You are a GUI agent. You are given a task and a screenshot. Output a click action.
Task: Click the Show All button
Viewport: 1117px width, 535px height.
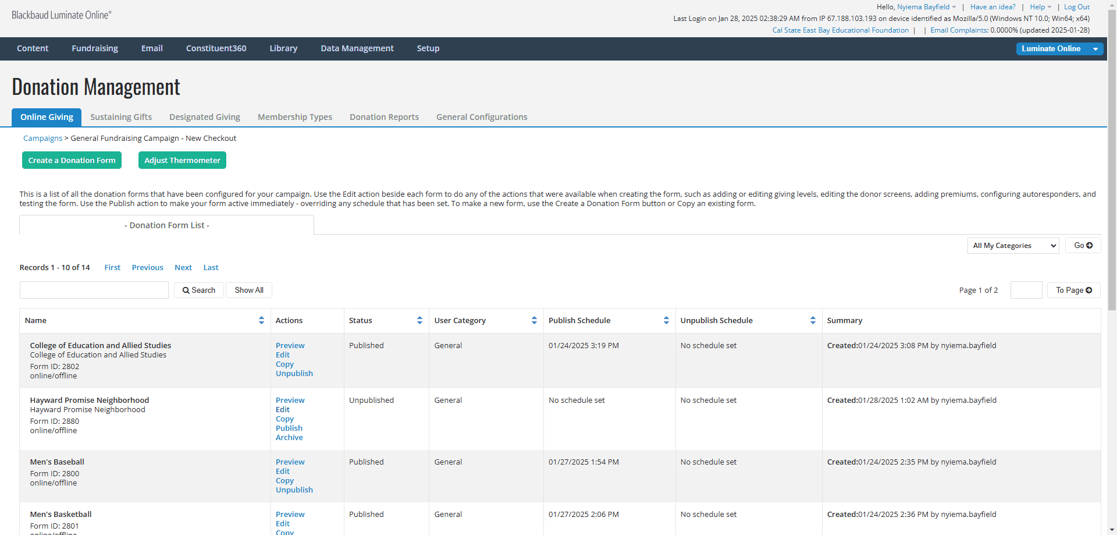click(x=249, y=290)
